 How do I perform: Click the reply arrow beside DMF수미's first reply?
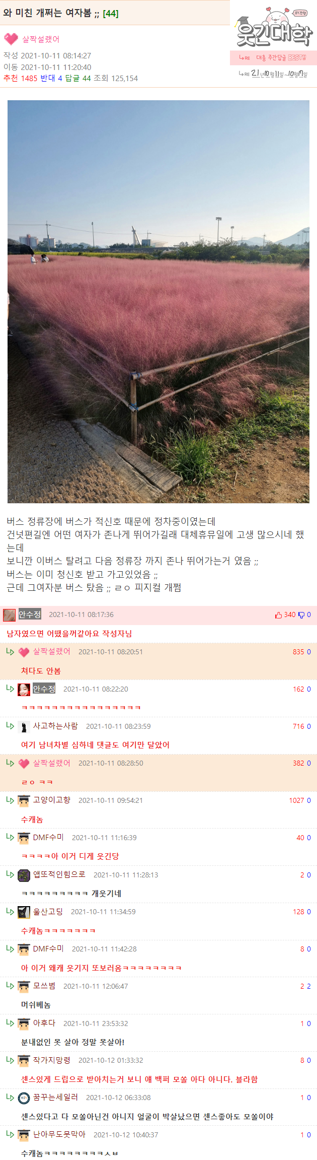[x=10, y=837]
